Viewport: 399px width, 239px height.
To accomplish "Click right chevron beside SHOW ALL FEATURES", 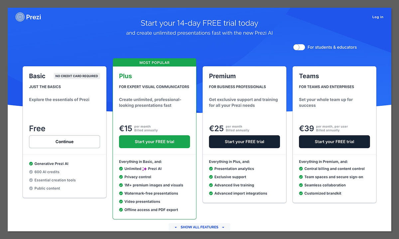I will pyautogui.click(x=224, y=227).
